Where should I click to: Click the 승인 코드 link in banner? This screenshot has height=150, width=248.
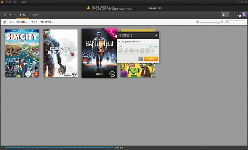point(153,8)
